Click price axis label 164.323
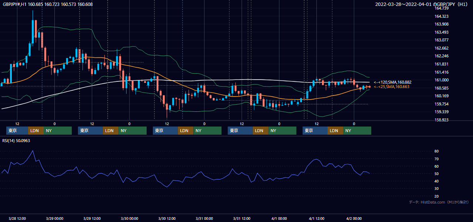Viewport: 473px width, 222px height. (x=441, y=16)
